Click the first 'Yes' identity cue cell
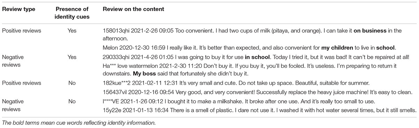Screen dimensions: 419x128 tap(72, 31)
